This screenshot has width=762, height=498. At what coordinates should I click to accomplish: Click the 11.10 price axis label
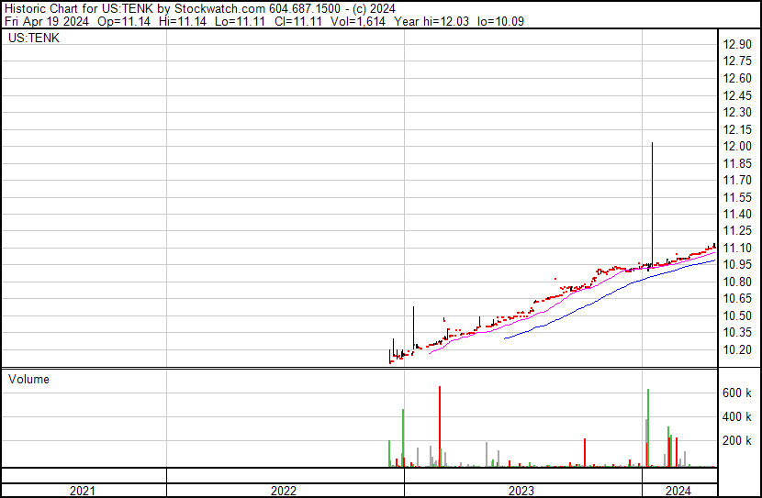[x=738, y=249]
